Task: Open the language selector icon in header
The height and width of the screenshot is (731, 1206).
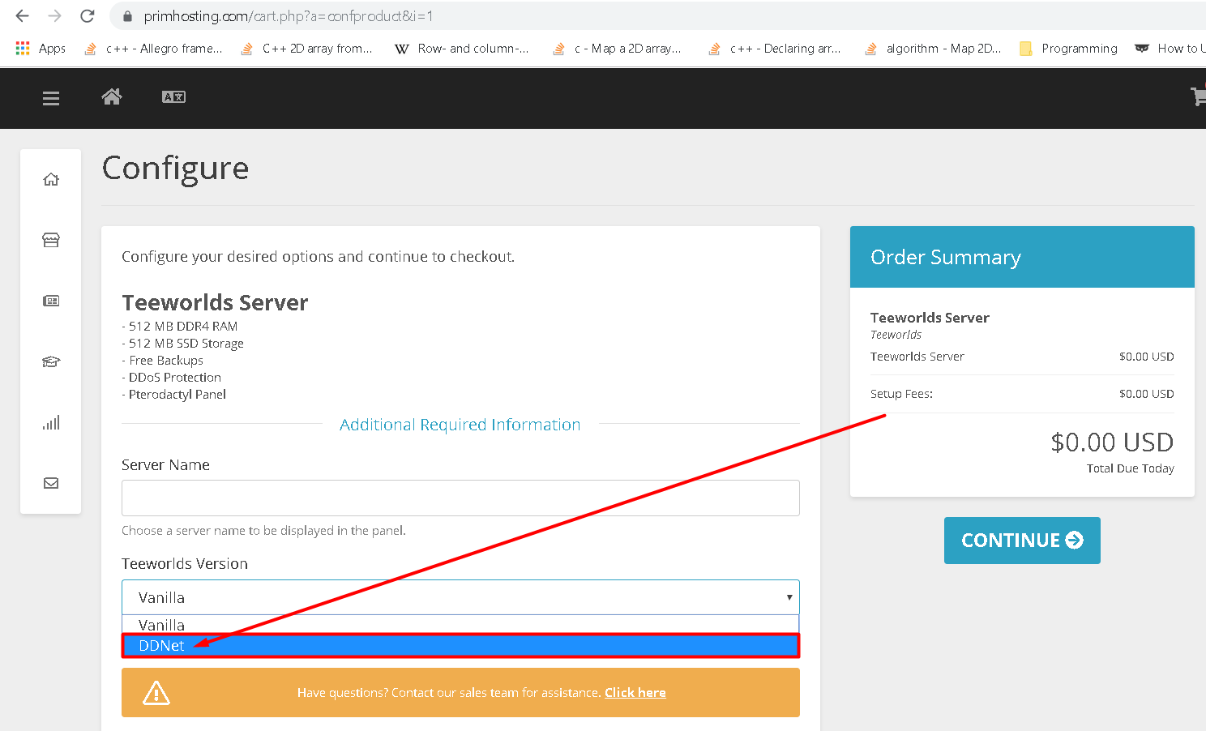Action: 174,97
